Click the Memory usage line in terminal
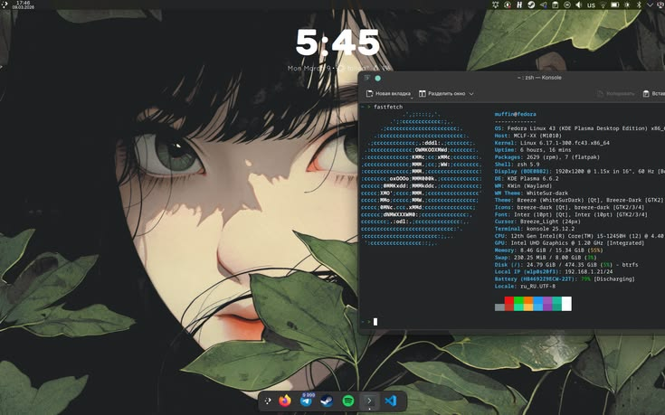This screenshot has width=665, height=415. point(548,250)
